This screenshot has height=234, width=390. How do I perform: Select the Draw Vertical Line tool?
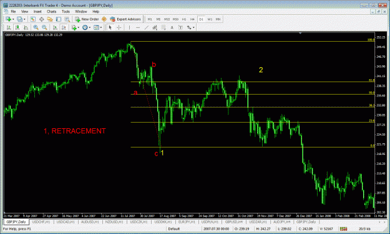tap(129, 27)
